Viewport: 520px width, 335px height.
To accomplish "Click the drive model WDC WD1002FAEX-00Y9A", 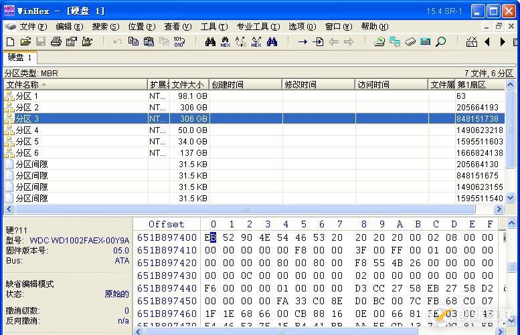I will coord(79,241).
